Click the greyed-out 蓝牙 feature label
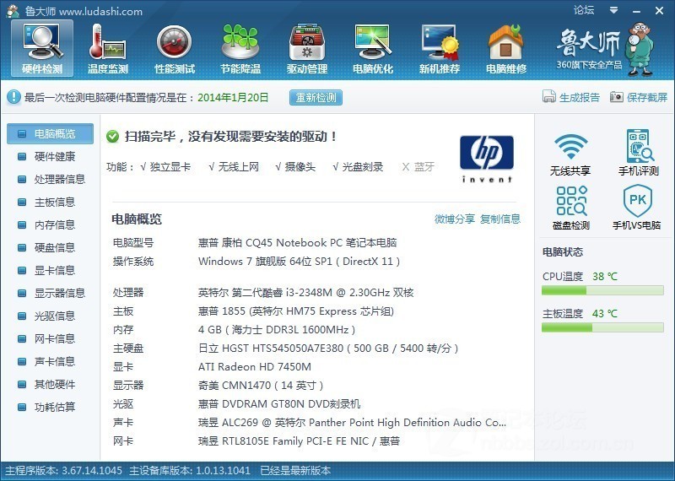 pyautogui.click(x=424, y=166)
